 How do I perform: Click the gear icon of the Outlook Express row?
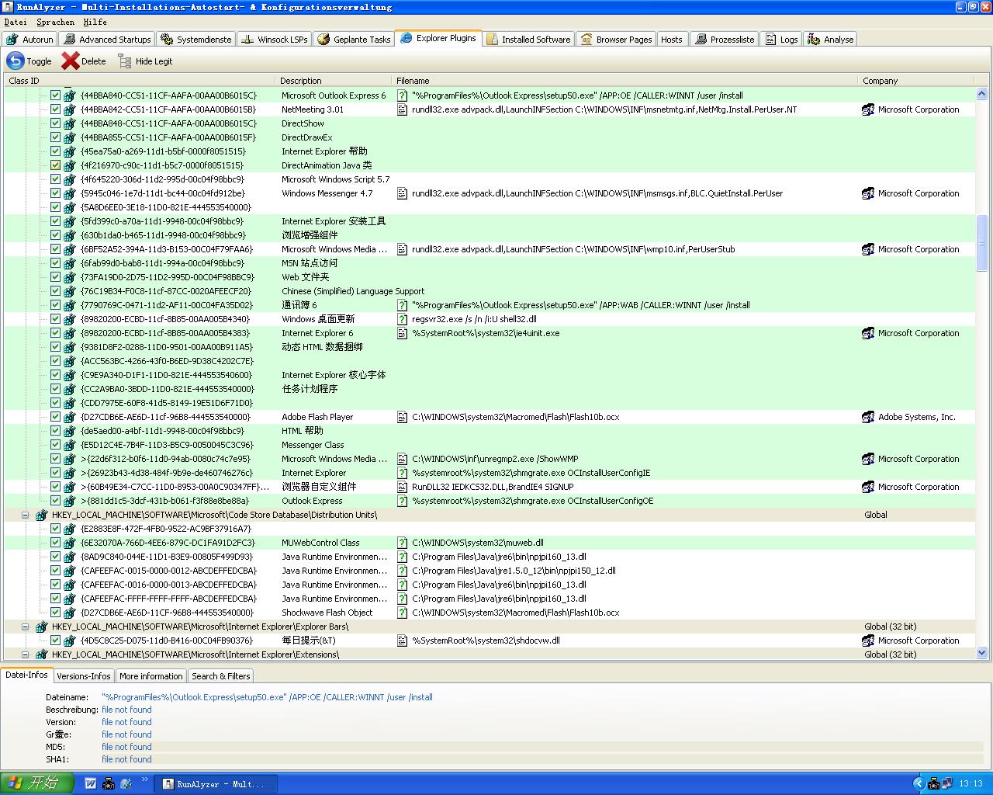click(70, 501)
